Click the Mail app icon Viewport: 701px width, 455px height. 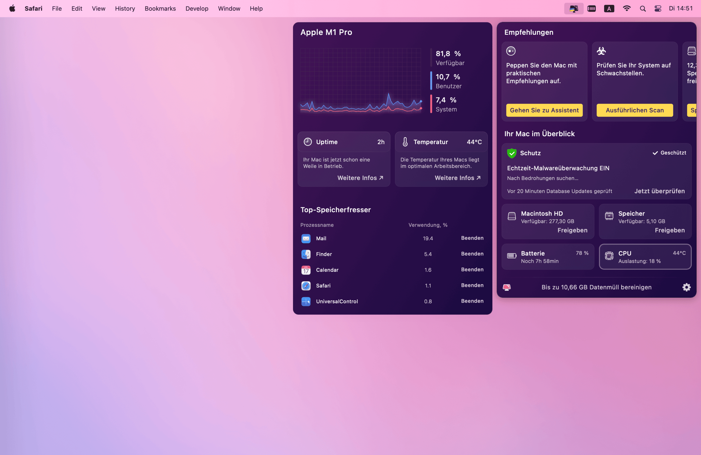point(306,238)
